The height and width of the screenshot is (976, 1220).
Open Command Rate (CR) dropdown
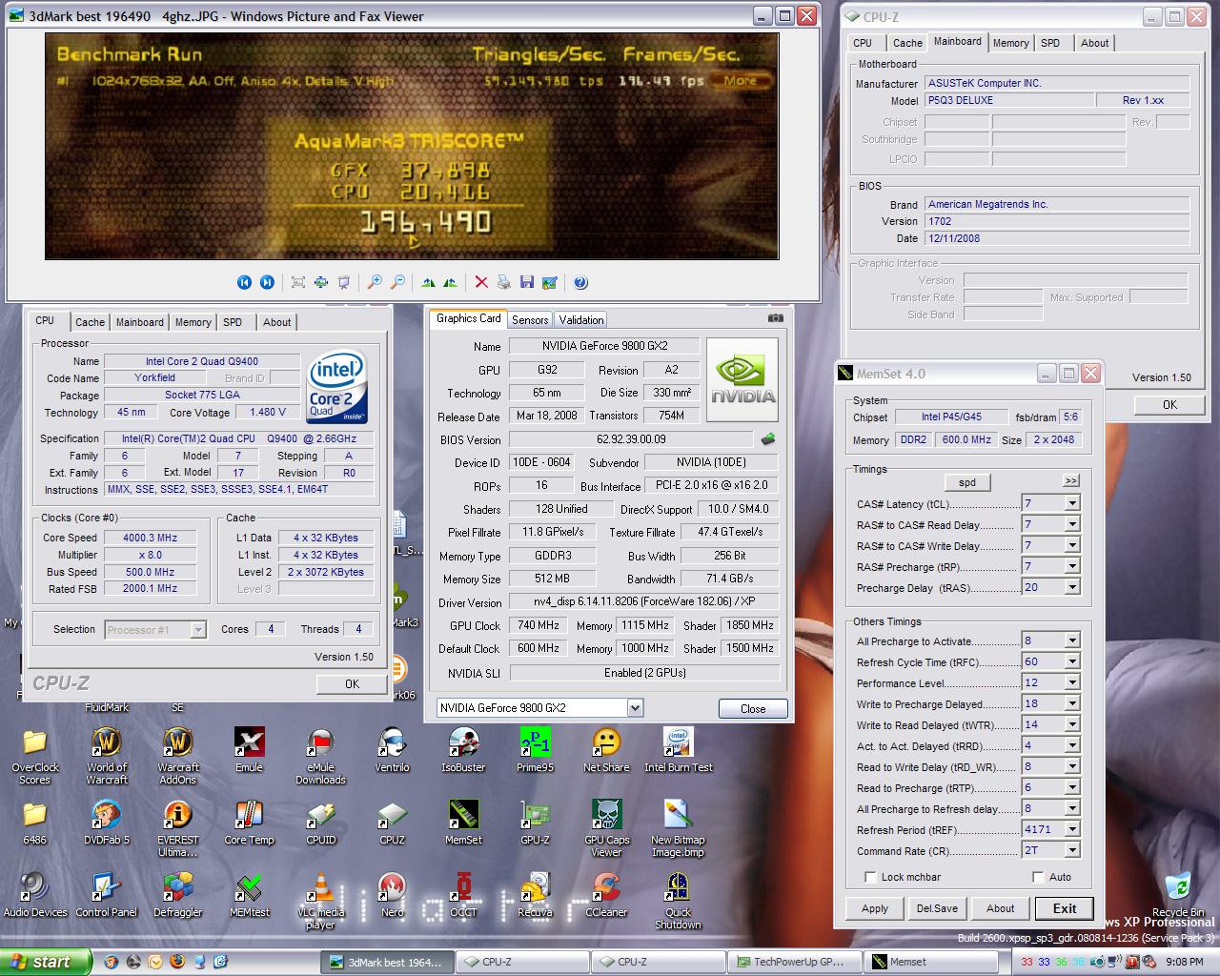pos(1072,850)
